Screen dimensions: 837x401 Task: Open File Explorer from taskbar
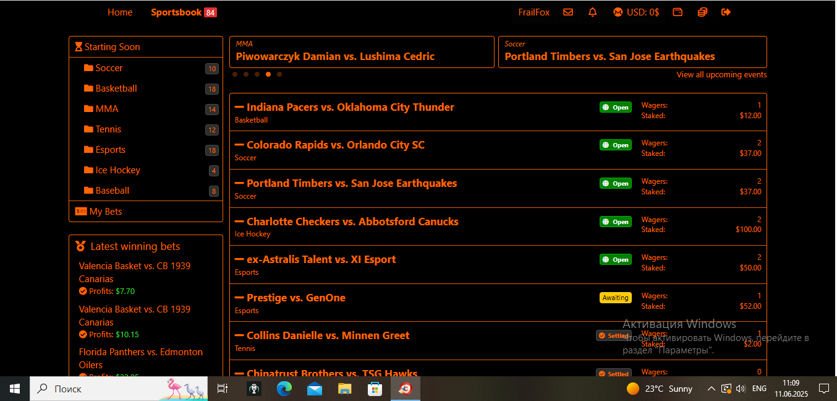click(x=345, y=389)
